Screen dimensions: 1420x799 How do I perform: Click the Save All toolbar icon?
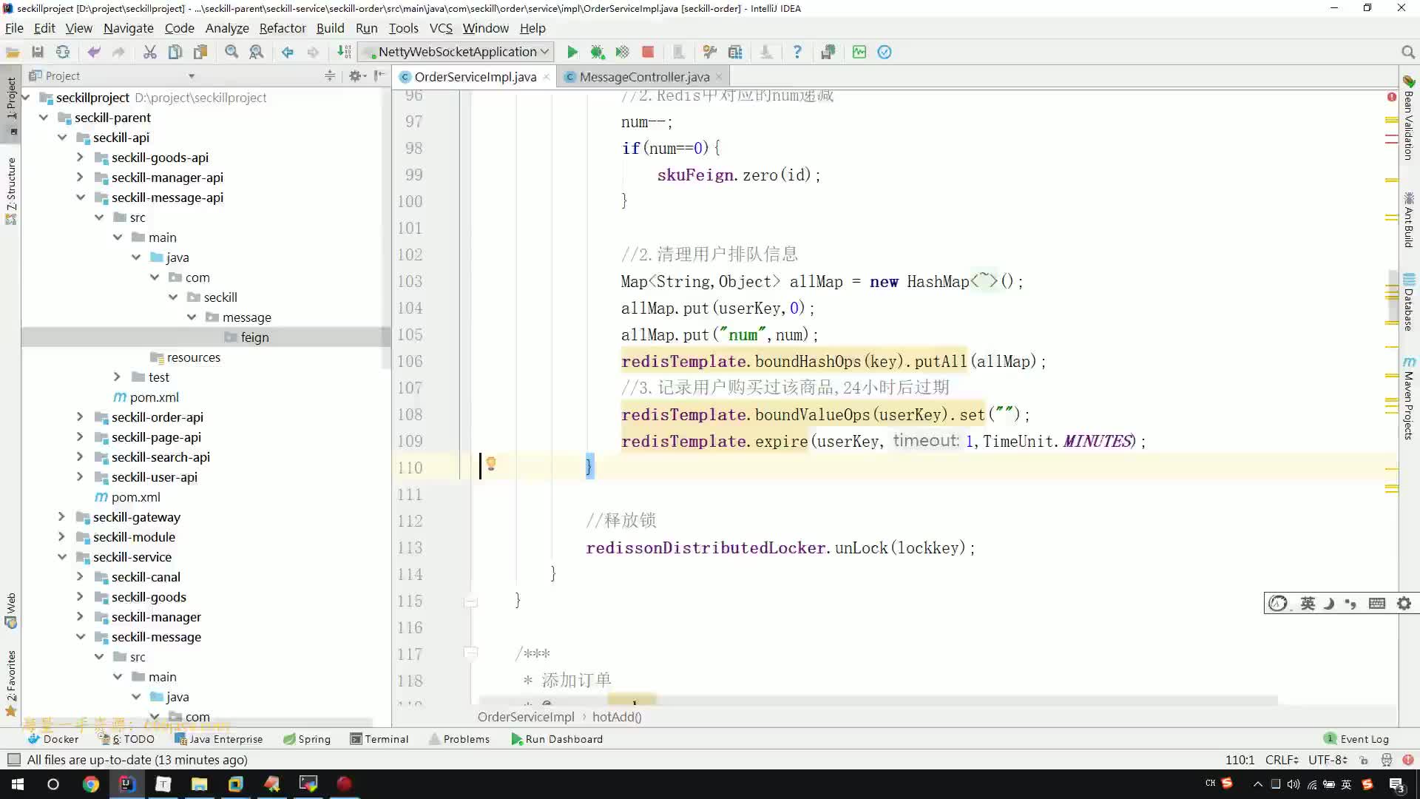[x=38, y=52]
